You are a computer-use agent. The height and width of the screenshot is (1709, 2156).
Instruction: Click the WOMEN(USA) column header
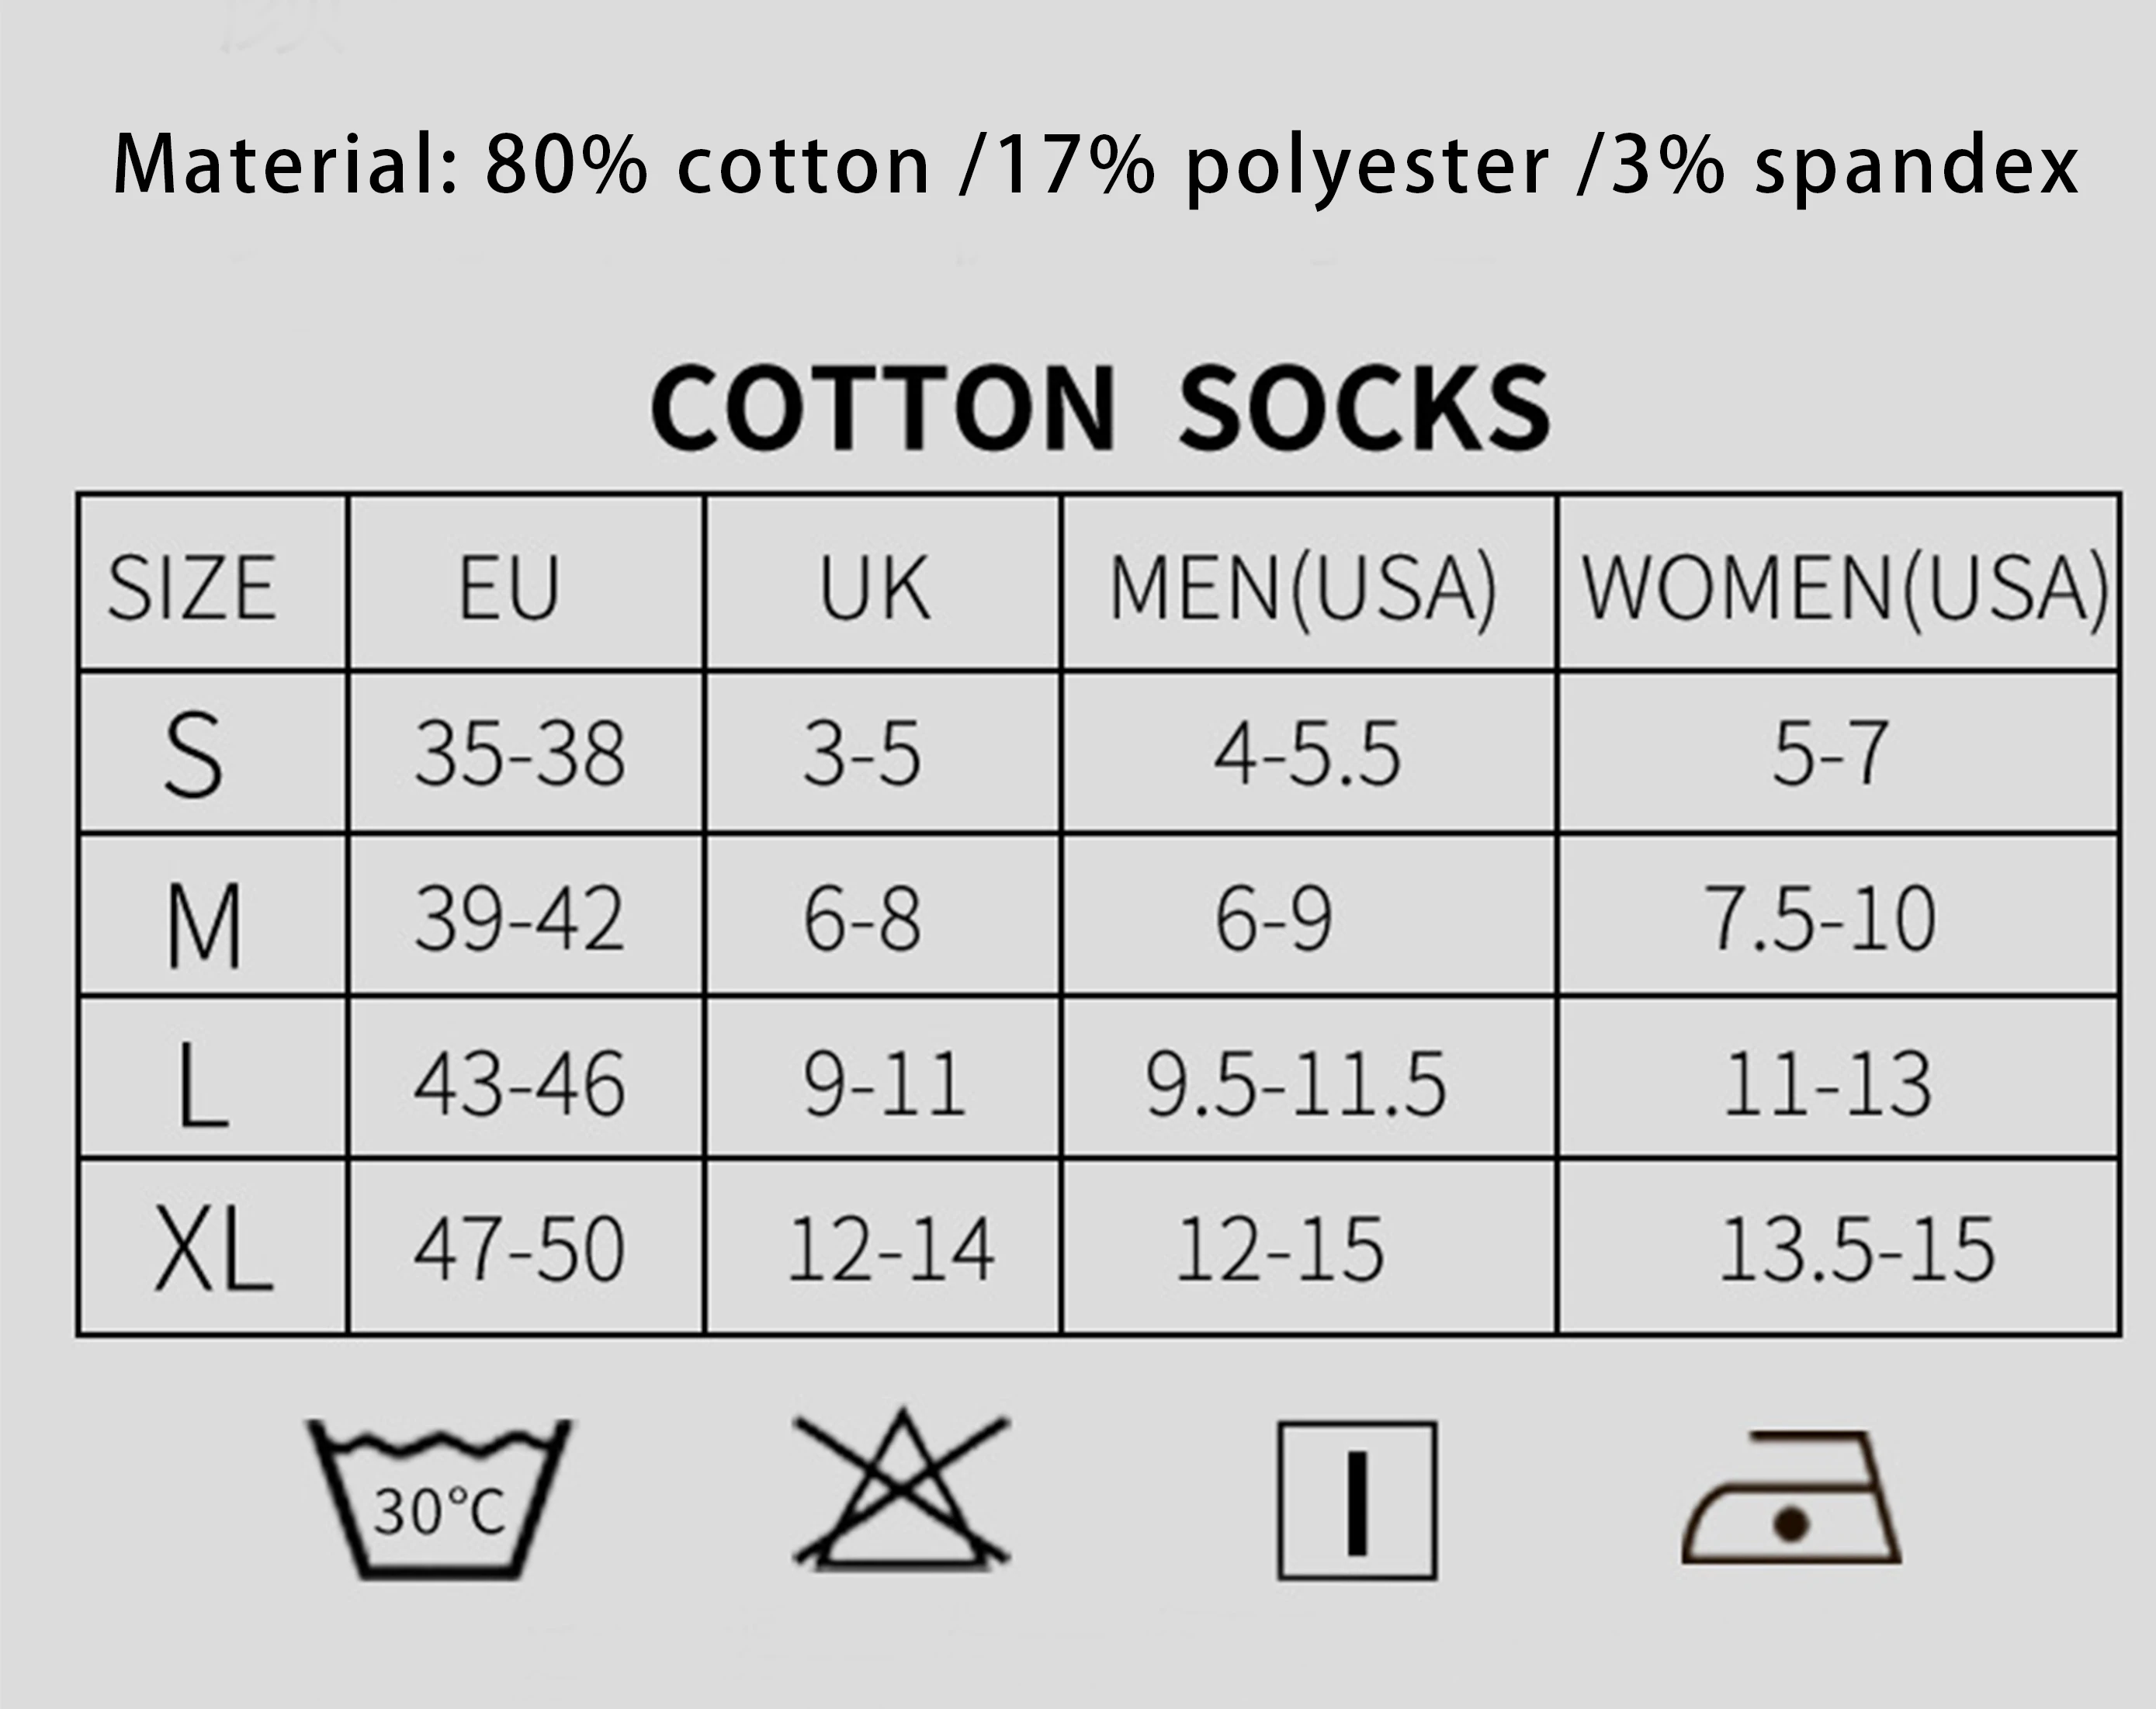pos(1844,588)
